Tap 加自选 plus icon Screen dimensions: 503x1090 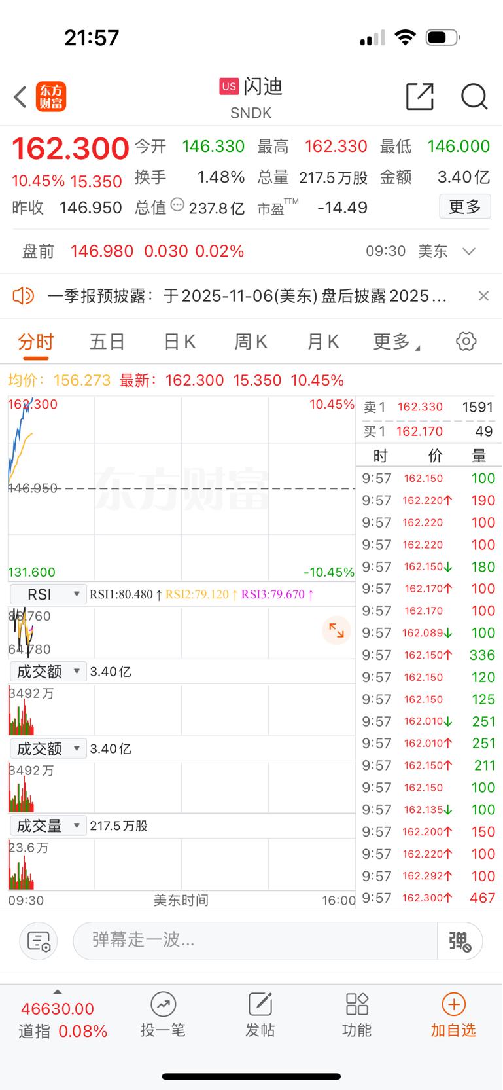453,1004
